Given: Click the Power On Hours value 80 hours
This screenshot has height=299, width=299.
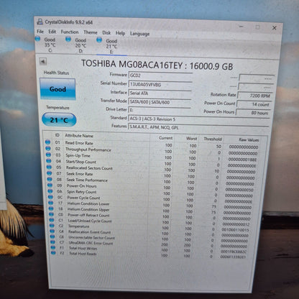Looking at the screenshot, I should pyautogui.click(x=253, y=113).
